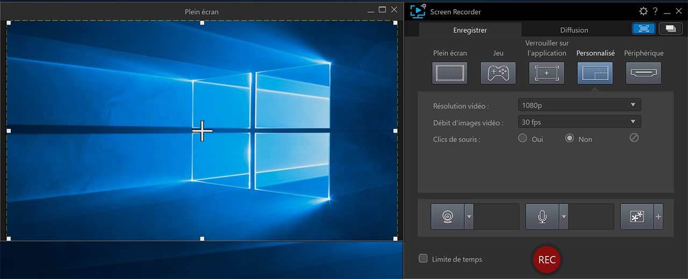688x279 pixels.
Task: Toggle the webcam button
Action: coord(447,216)
